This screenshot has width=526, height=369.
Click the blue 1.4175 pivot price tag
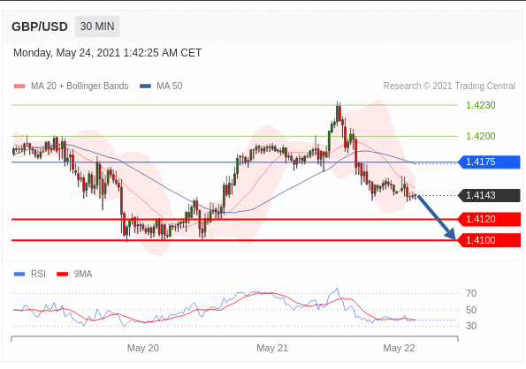pos(490,162)
